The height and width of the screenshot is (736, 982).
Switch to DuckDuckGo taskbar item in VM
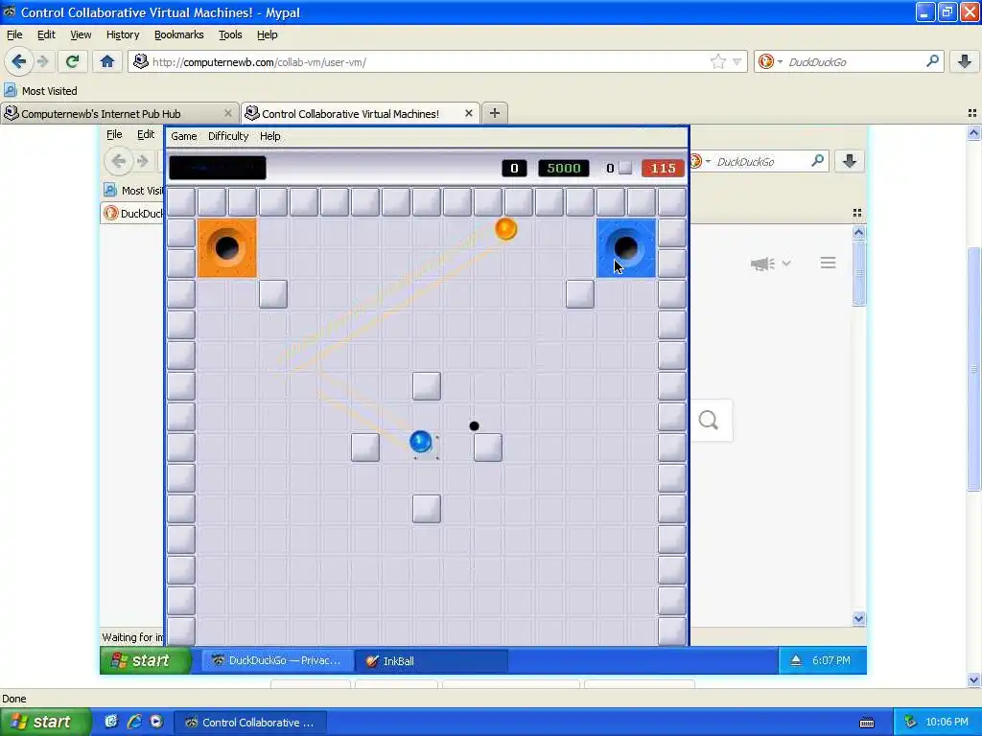click(276, 660)
